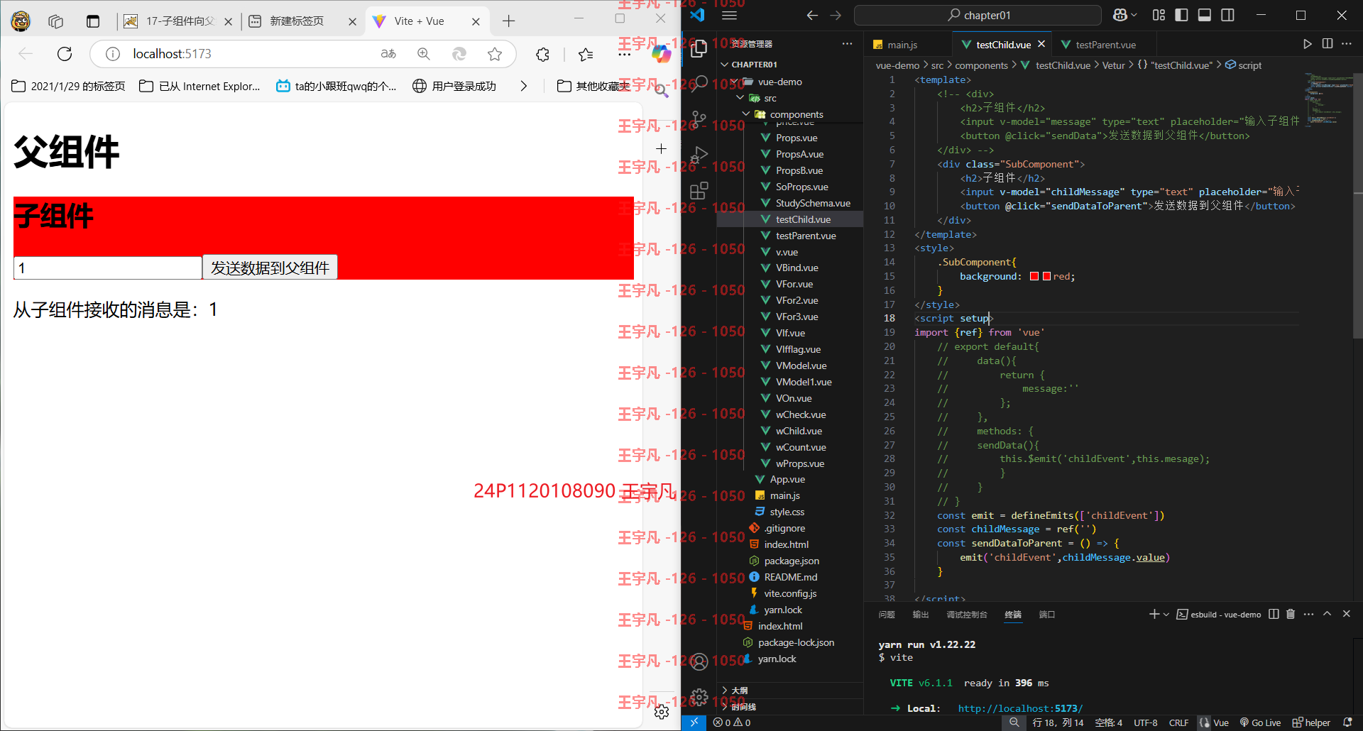The width and height of the screenshot is (1363, 731).
Task: Create a new terminal with plus icon
Action: coord(1154,614)
